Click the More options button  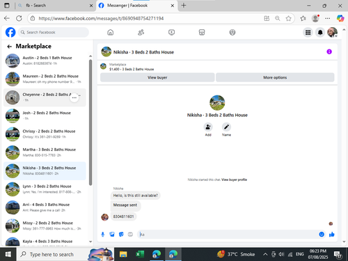(275, 77)
